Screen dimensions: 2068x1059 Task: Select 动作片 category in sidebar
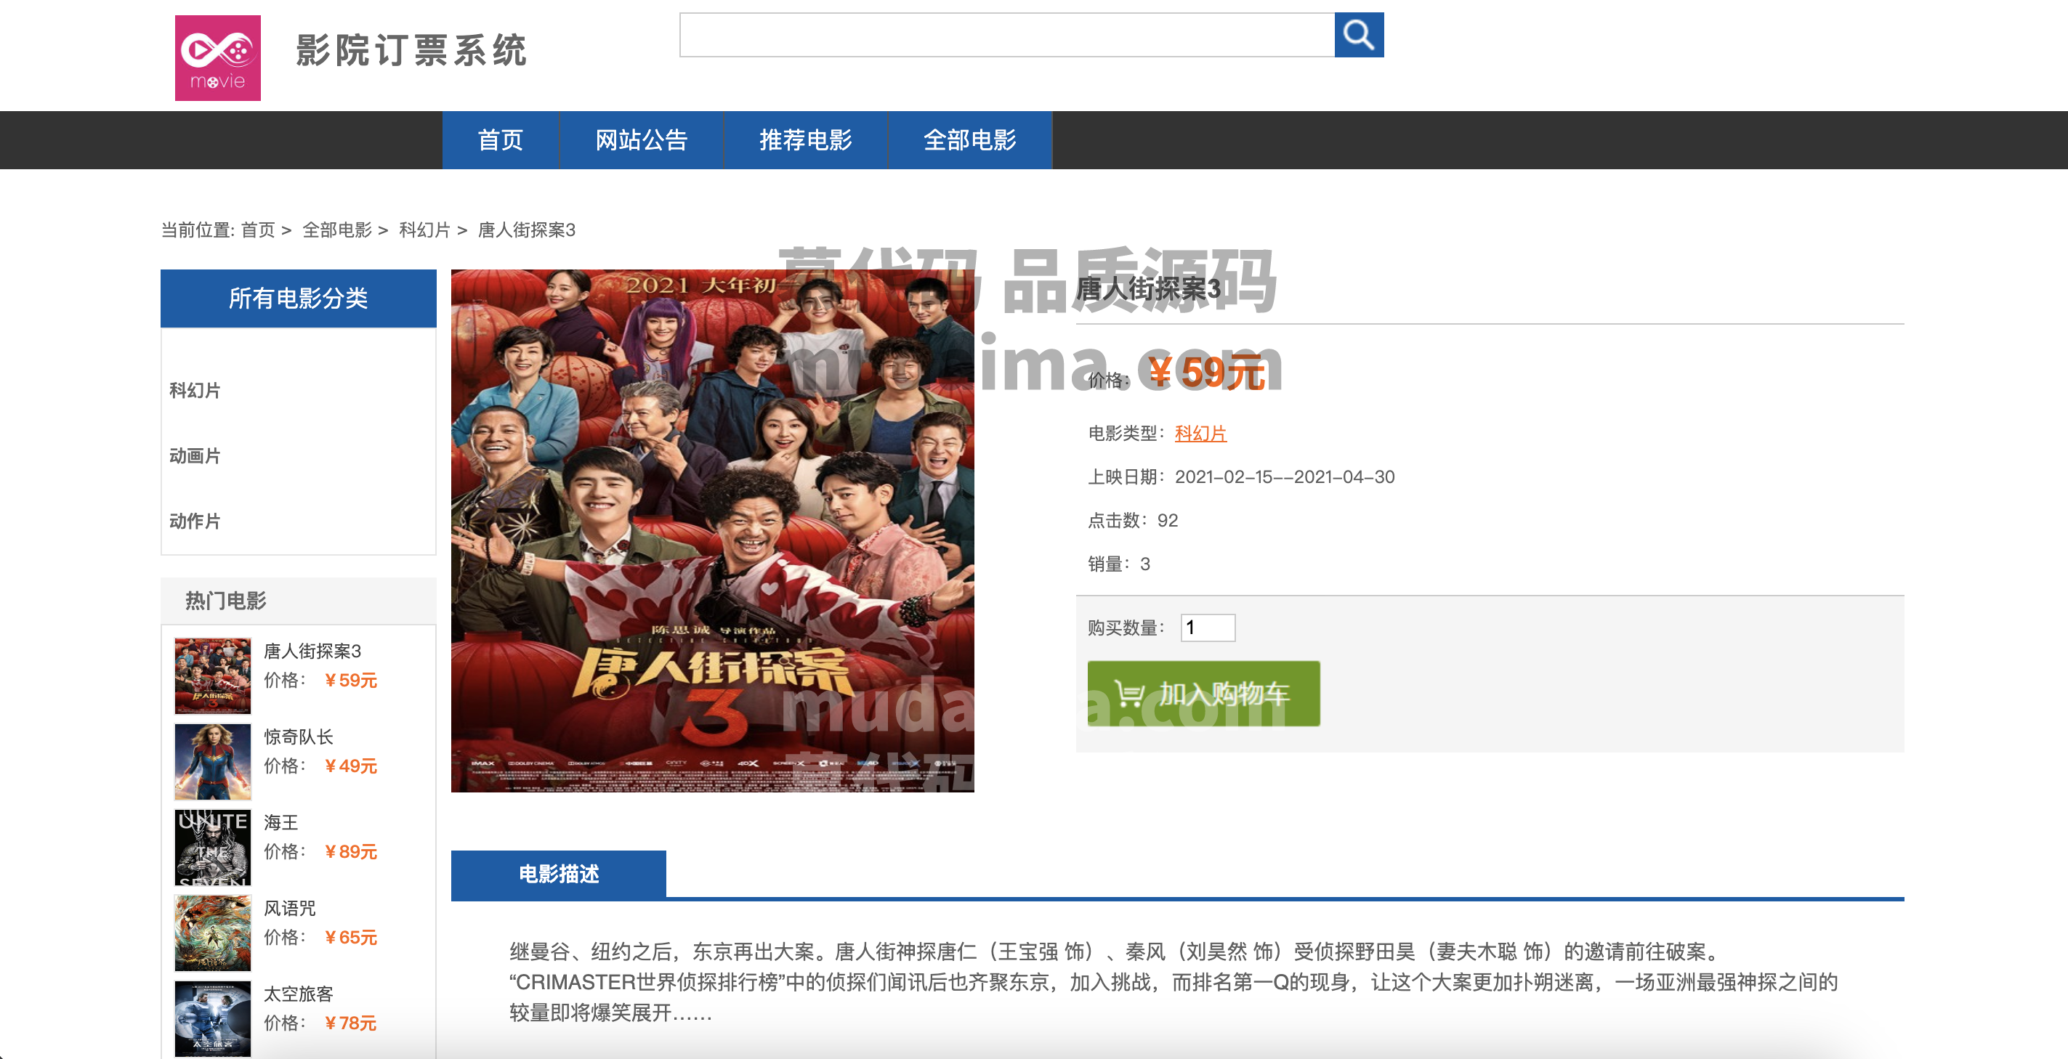click(x=195, y=522)
